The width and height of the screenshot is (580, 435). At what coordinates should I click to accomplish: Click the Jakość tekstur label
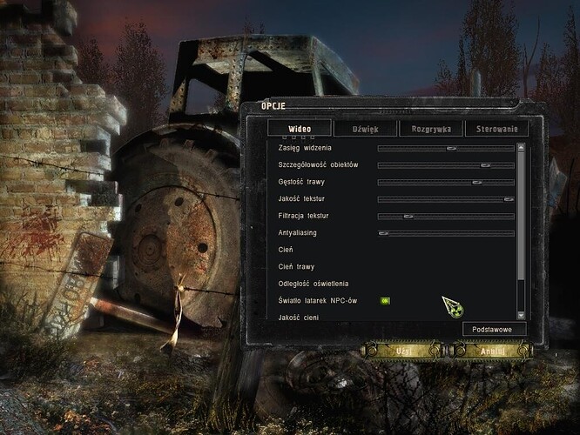tap(301, 199)
